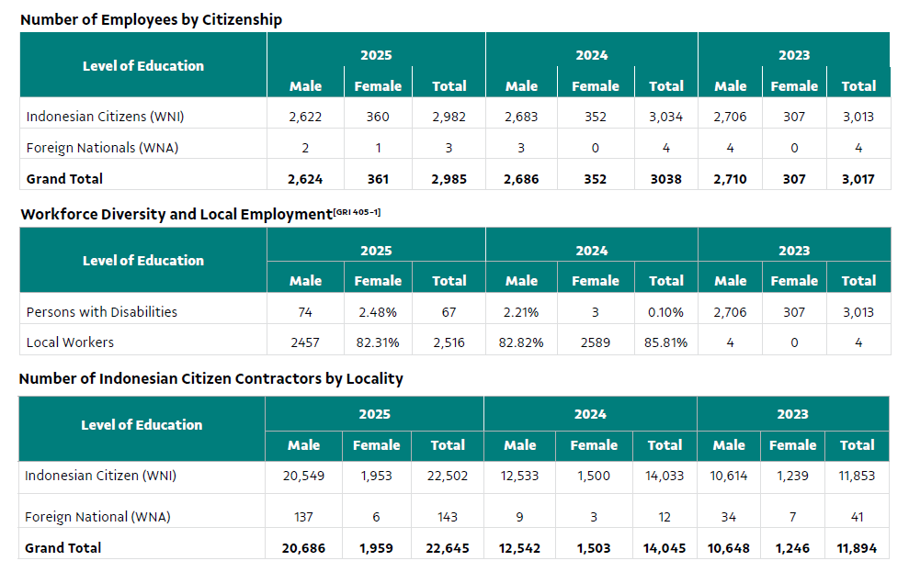Image resolution: width=909 pixels, height=572 pixels.
Task: Select the 85.81% local workers percentage
Action: tap(665, 342)
